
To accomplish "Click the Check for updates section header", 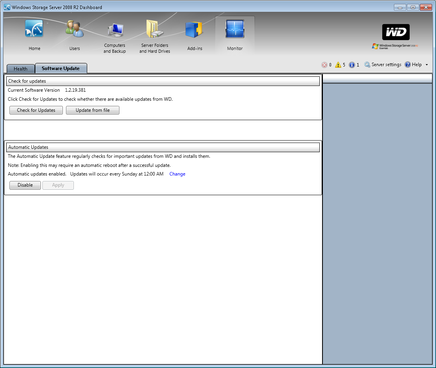I will point(163,81).
